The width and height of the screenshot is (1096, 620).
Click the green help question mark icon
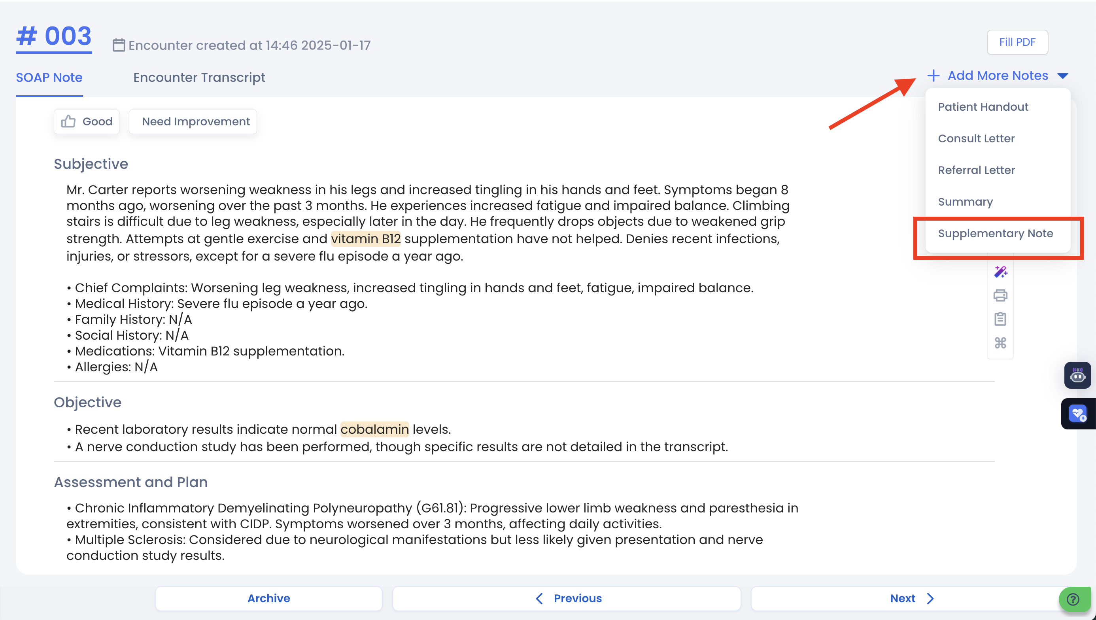click(1073, 599)
